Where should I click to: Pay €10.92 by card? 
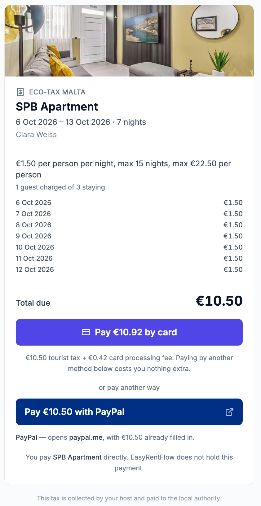click(x=129, y=332)
